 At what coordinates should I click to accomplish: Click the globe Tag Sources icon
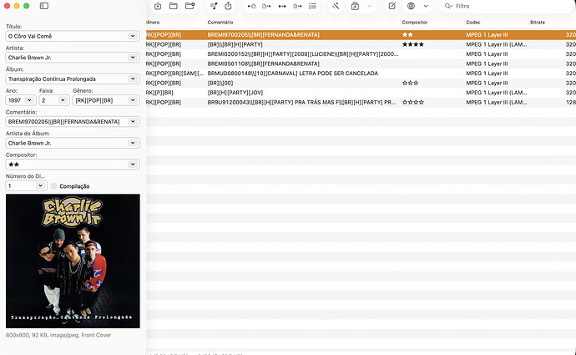pyautogui.click(x=411, y=6)
